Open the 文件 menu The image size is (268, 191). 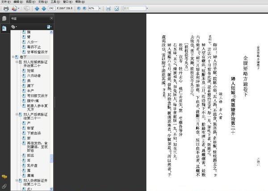click(x=6, y=2)
